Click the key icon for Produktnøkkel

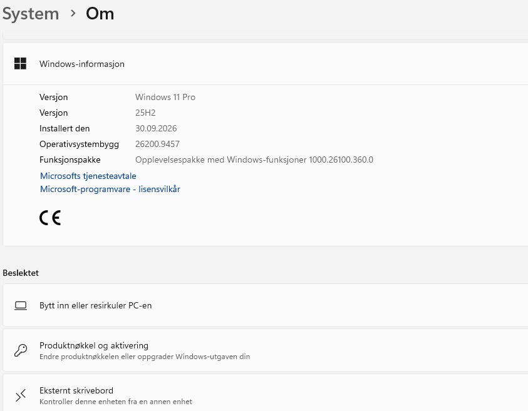coord(21,350)
